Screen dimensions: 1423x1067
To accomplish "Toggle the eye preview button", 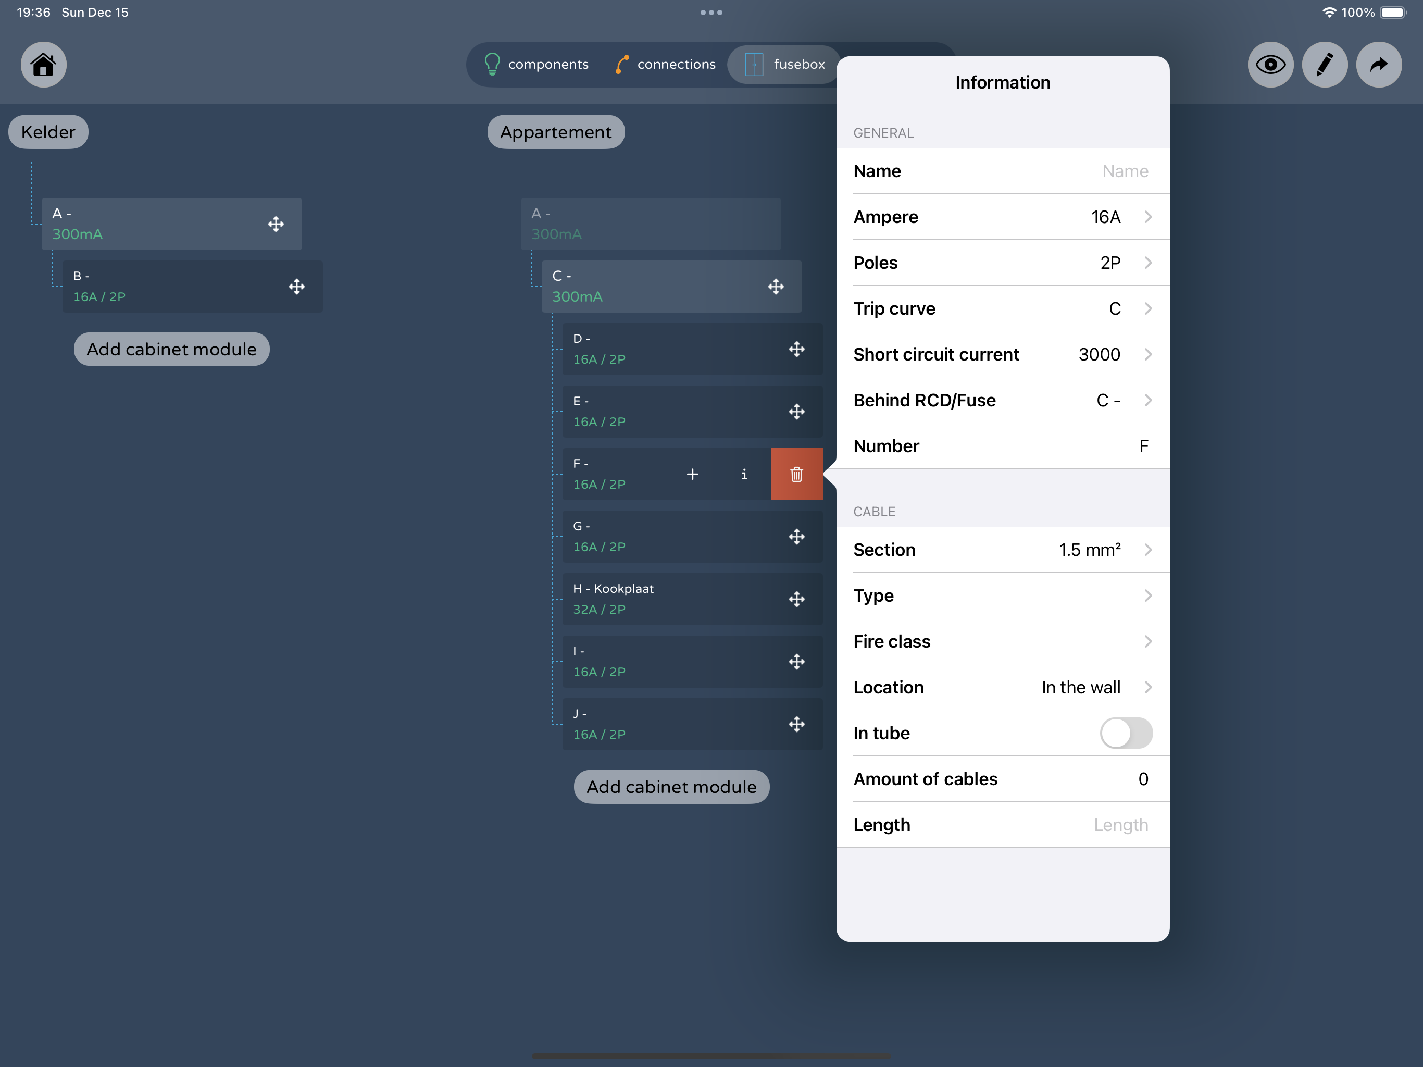I will [1270, 65].
